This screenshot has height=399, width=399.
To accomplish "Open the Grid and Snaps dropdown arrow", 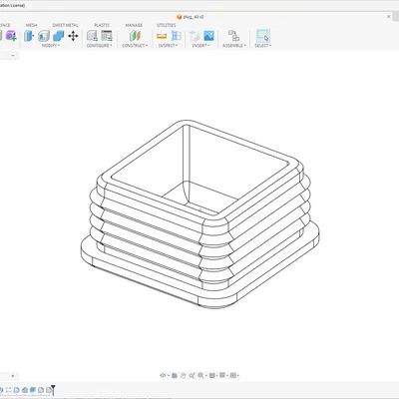I will [x=227, y=376].
